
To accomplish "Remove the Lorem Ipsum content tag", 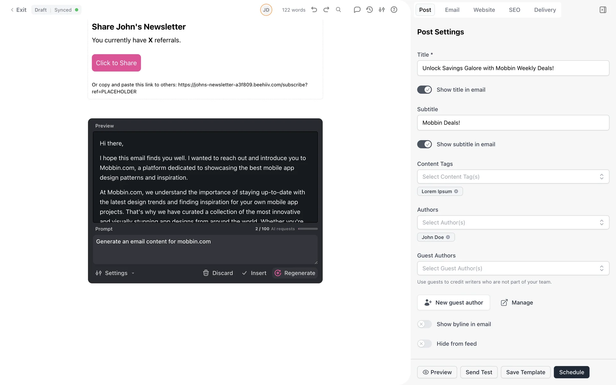I will click(x=456, y=192).
